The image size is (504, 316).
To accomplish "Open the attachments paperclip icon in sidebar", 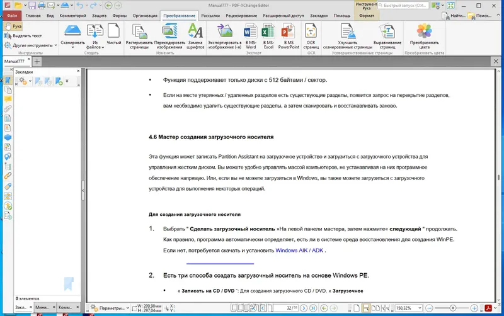I will 8,108.
